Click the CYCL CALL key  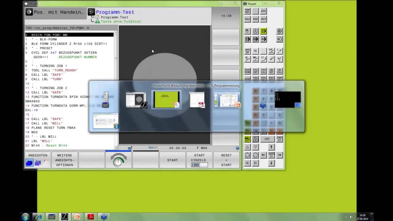point(263,71)
